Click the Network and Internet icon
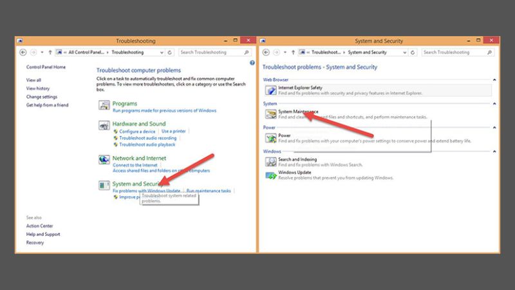The height and width of the screenshot is (290, 515). (104, 159)
